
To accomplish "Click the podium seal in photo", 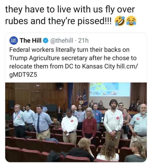I will coord(81,102).
